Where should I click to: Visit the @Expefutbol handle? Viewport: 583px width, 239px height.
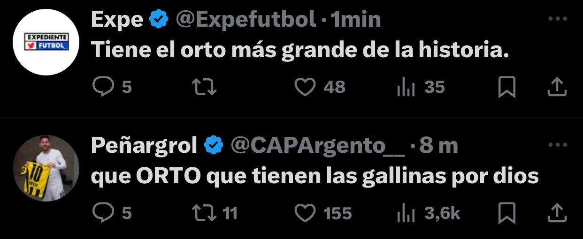click(x=245, y=19)
